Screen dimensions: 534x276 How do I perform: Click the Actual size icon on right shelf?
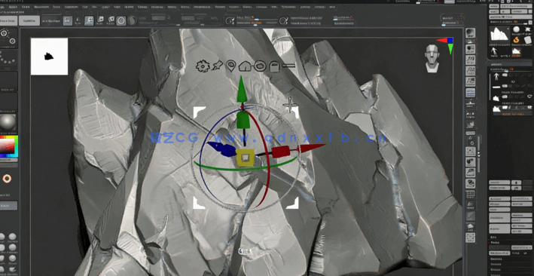point(470,71)
